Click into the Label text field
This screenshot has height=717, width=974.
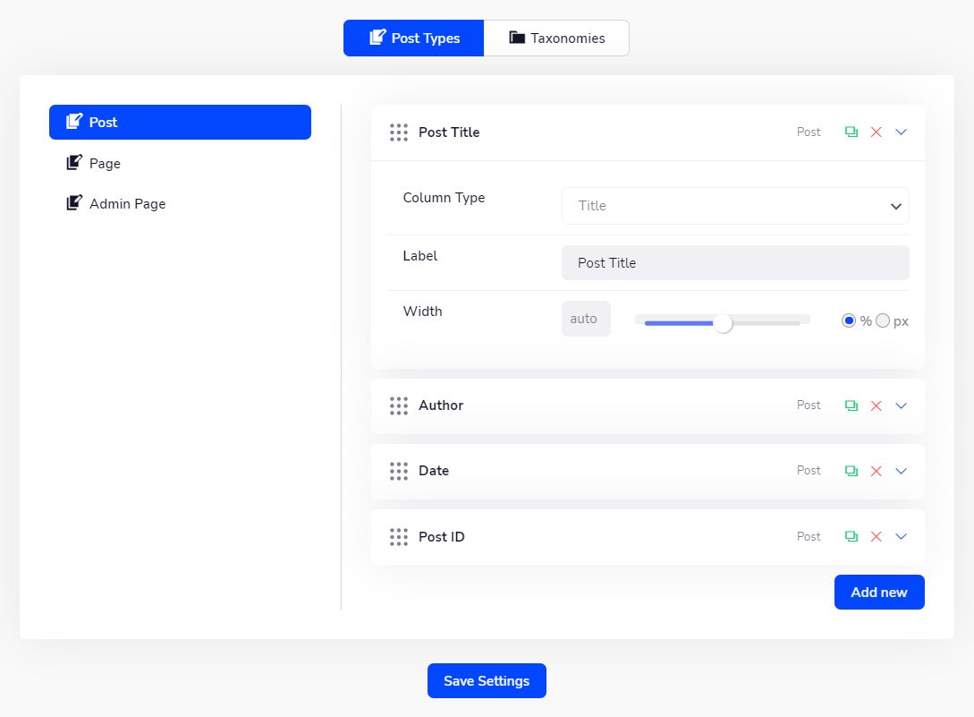pos(734,263)
